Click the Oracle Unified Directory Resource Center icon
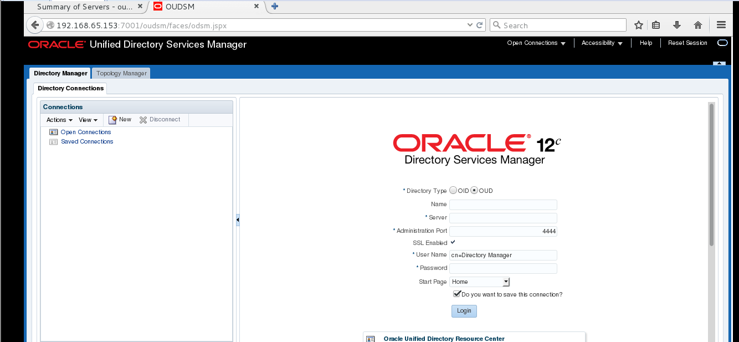739x342 pixels. pyautogui.click(x=370, y=338)
